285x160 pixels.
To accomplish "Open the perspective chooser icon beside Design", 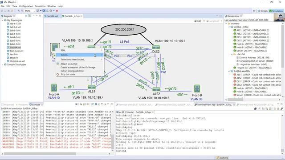I will click(254, 11).
